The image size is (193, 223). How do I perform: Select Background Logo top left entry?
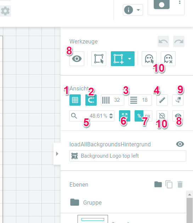[x=128, y=156]
